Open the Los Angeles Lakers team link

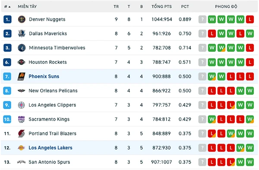click(x=51, y=148)
